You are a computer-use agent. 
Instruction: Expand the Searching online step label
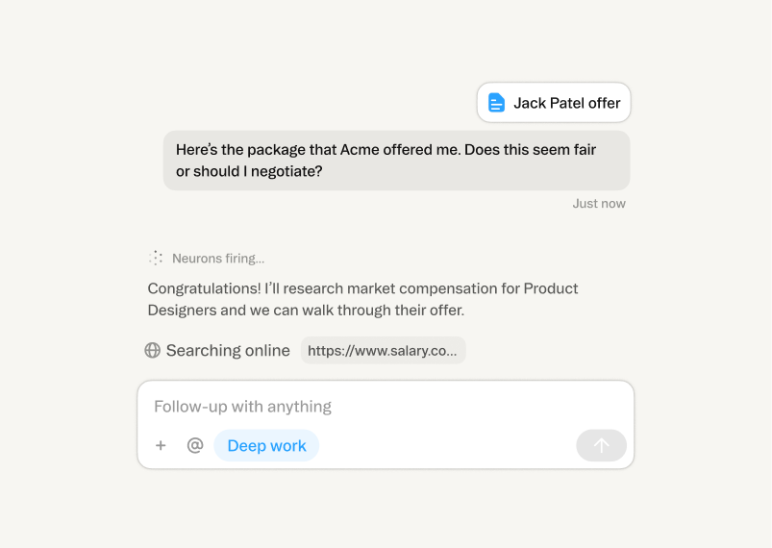(228, 351)
